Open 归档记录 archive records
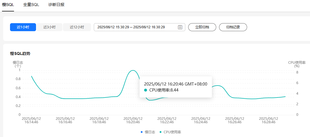 pyautogui.click(x=233, y=27)
